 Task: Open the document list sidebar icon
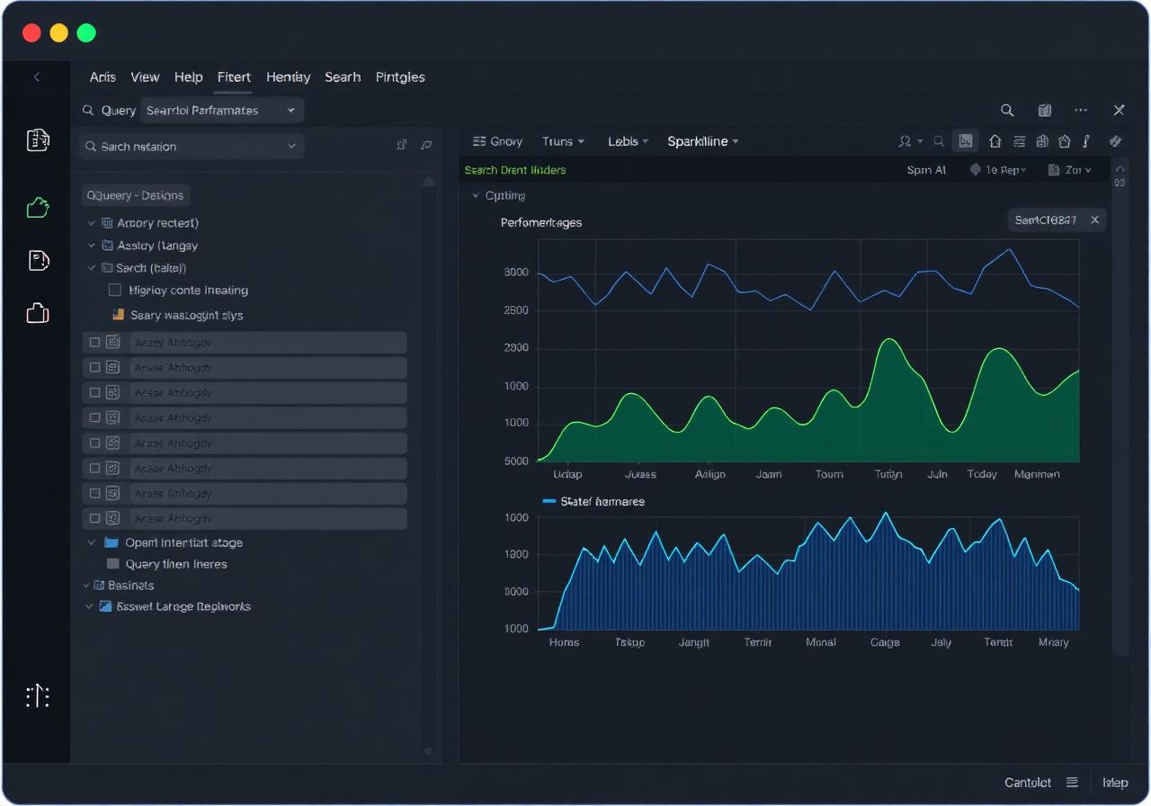(x=38, y=139)
